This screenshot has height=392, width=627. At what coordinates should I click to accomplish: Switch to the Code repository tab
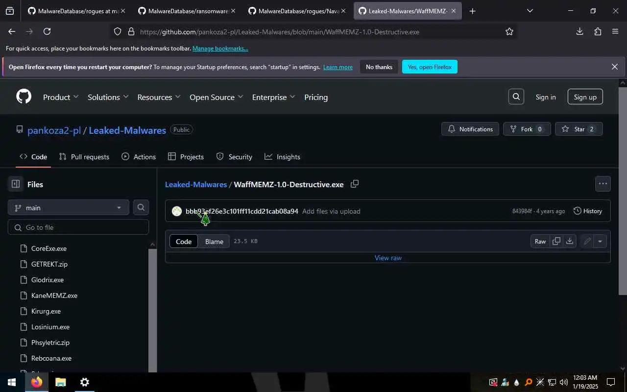coord(33,157)
